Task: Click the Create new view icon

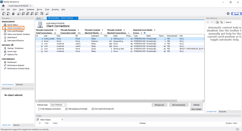Action: pos(28,14)
